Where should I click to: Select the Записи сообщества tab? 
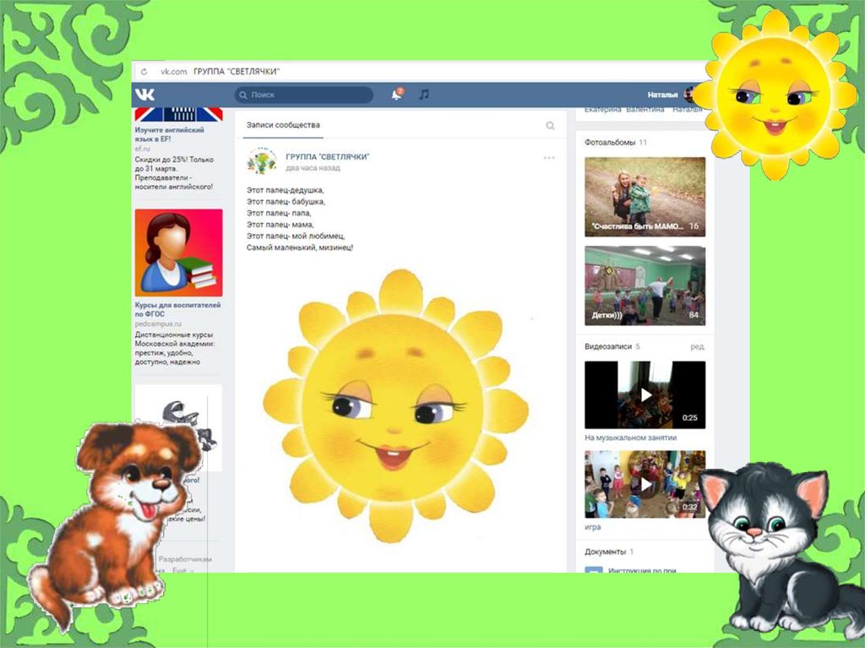(x=283, y=125)
